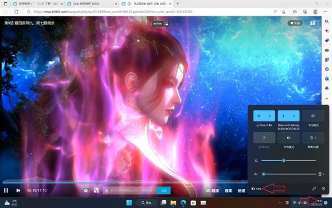Image resolution: width=332 pixels, height=208 pixels.
Task: Expand the Wi-Fi network list chevron
Action: [x=270, y=116]
